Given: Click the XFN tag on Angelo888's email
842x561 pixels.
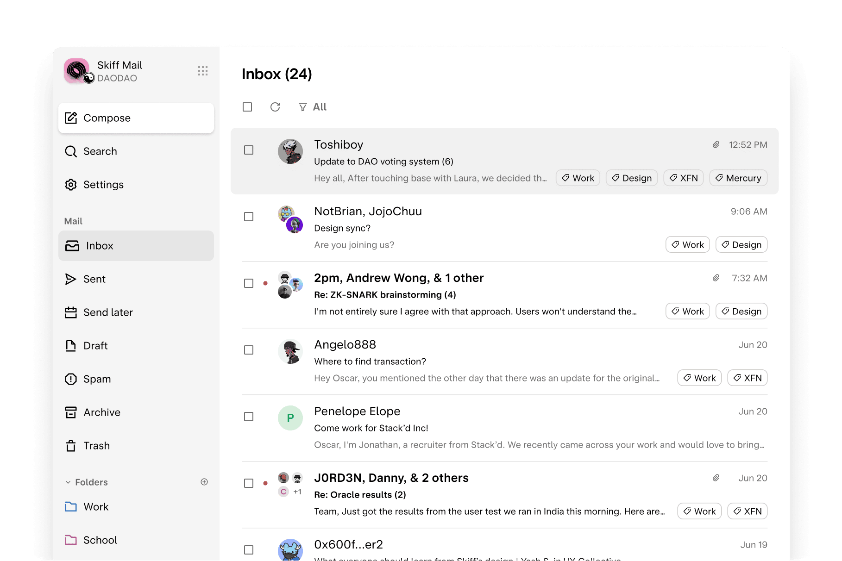Looking at the screenshot, I should (x=748, y=378).
